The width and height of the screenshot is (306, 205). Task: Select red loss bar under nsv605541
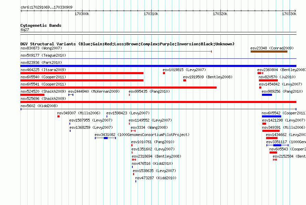[119, 88]
